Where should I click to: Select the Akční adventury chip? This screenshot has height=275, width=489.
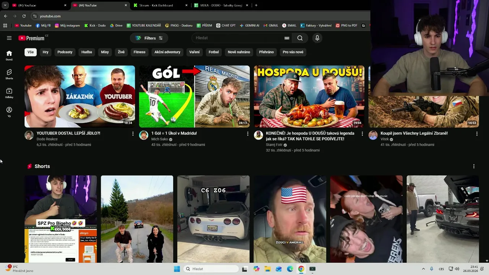[167, 52]
